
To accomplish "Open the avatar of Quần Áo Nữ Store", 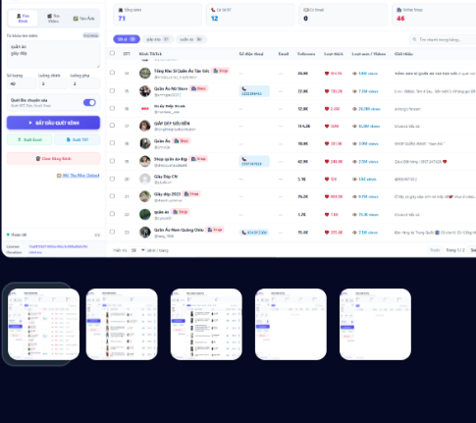I will click(145, 91).
